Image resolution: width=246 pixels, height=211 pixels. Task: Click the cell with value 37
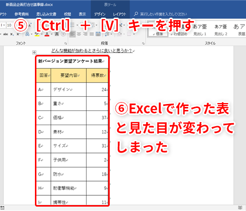[x=97, y=118]
